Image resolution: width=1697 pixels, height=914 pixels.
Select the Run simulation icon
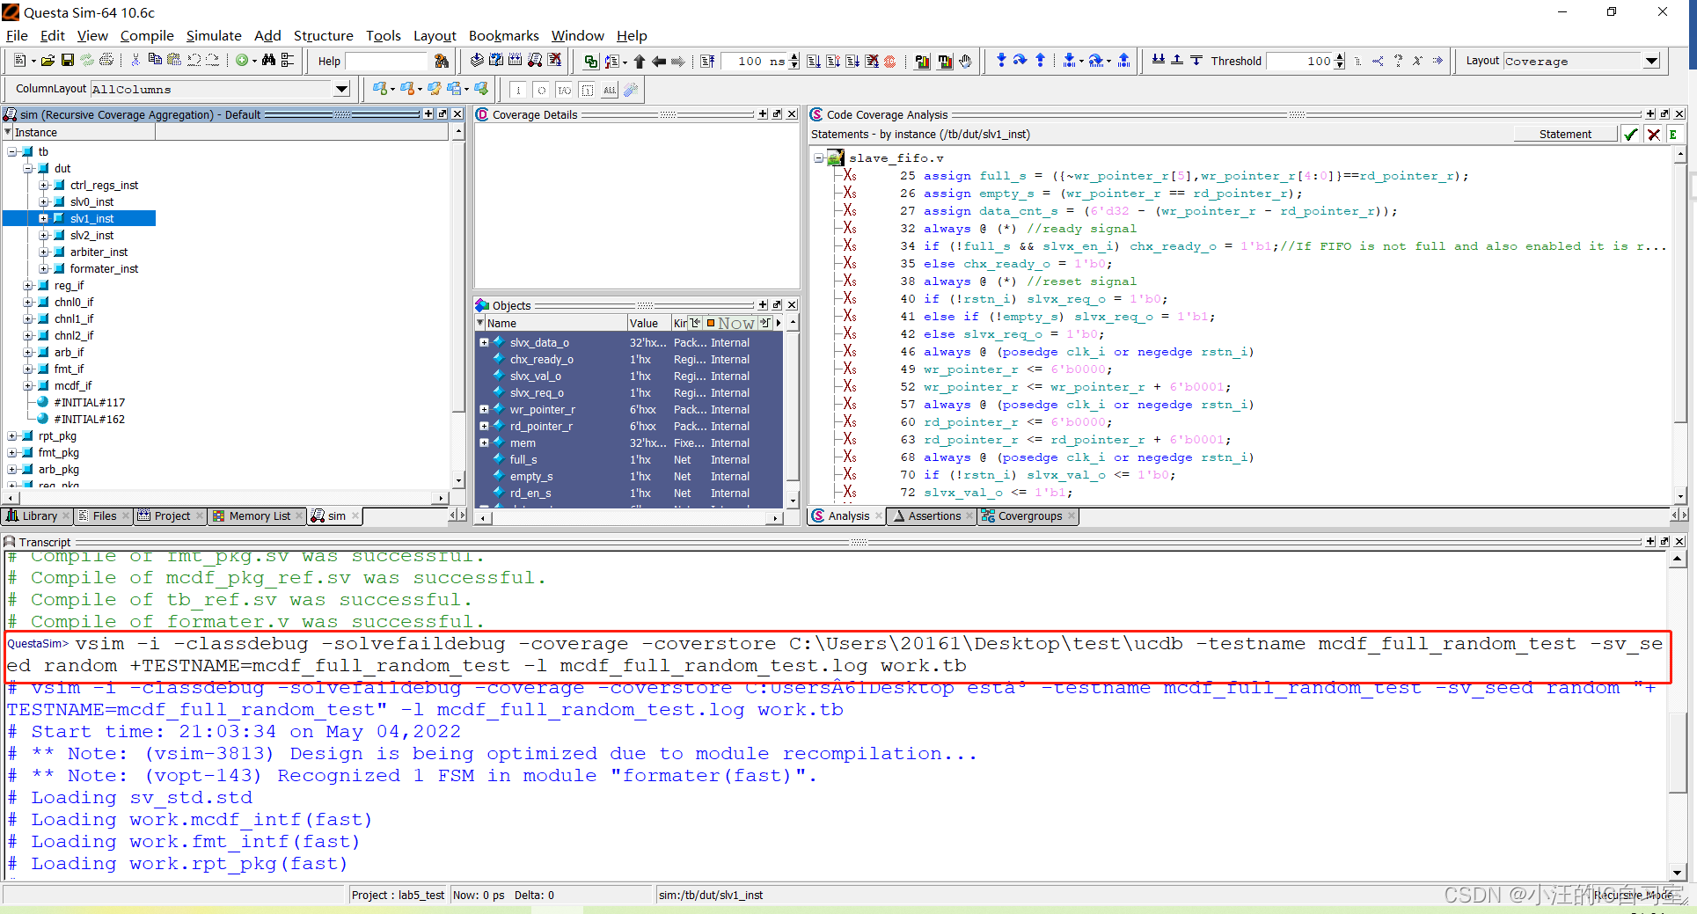pos(813,61)
